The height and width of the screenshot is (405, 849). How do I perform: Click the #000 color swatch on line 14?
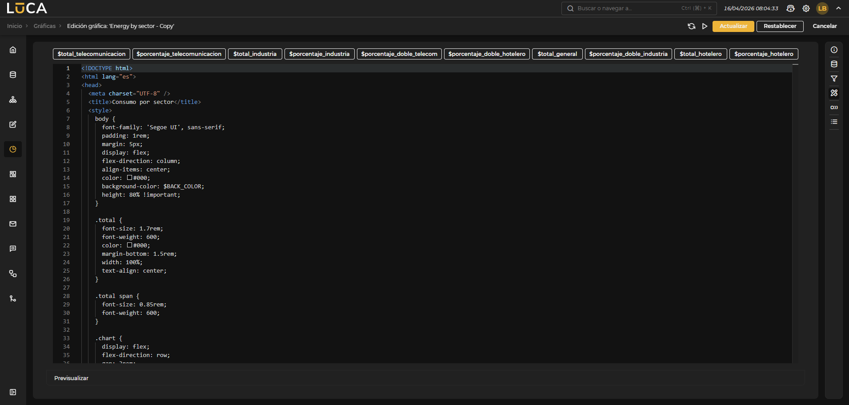129,178
